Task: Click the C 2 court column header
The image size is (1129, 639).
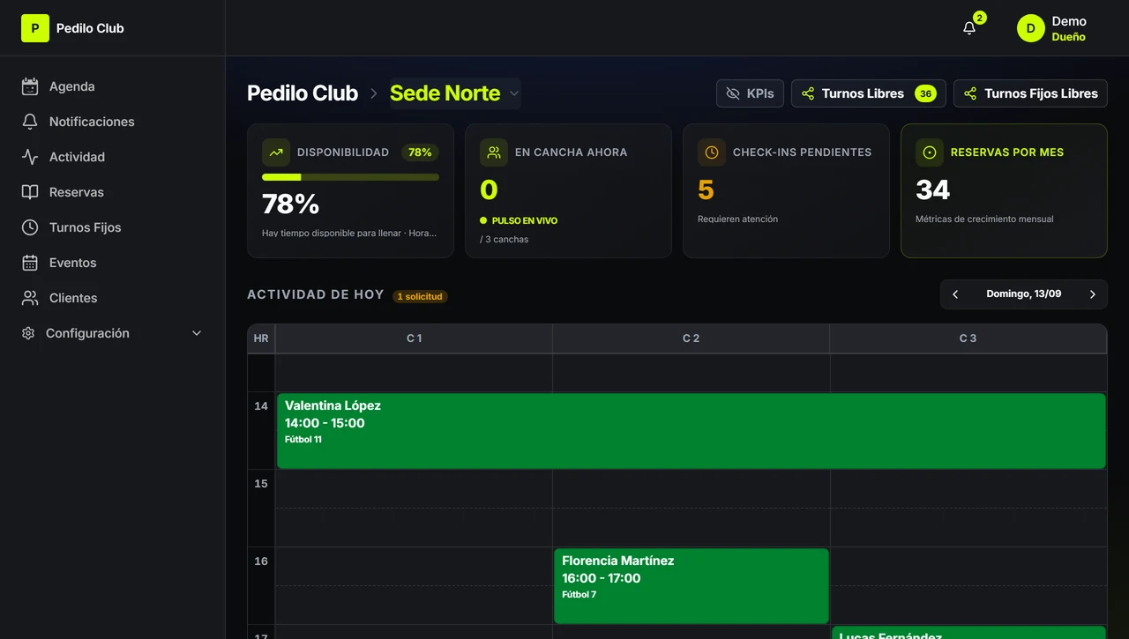Action: coord(691,338)
